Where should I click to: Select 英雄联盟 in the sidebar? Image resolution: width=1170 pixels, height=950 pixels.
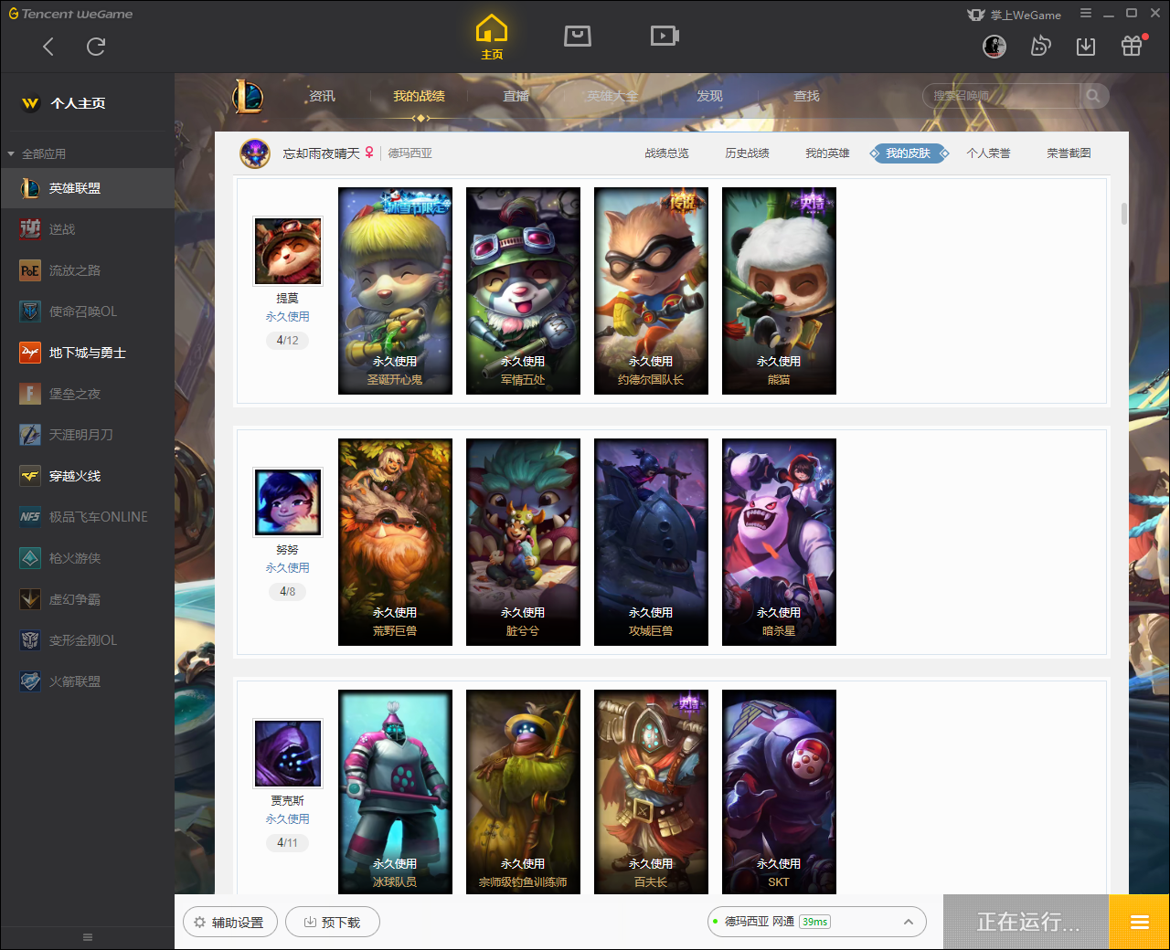coord(87,188)
